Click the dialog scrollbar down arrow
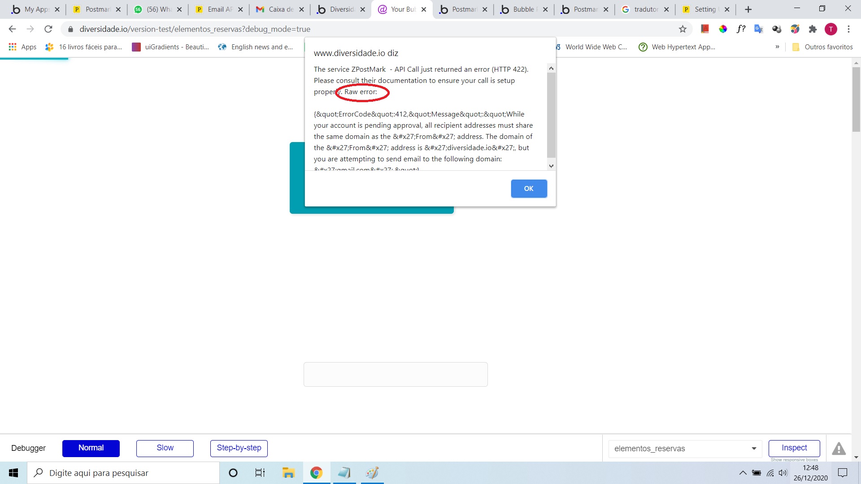This screenshot has width=861, height=484. [551, 166]
